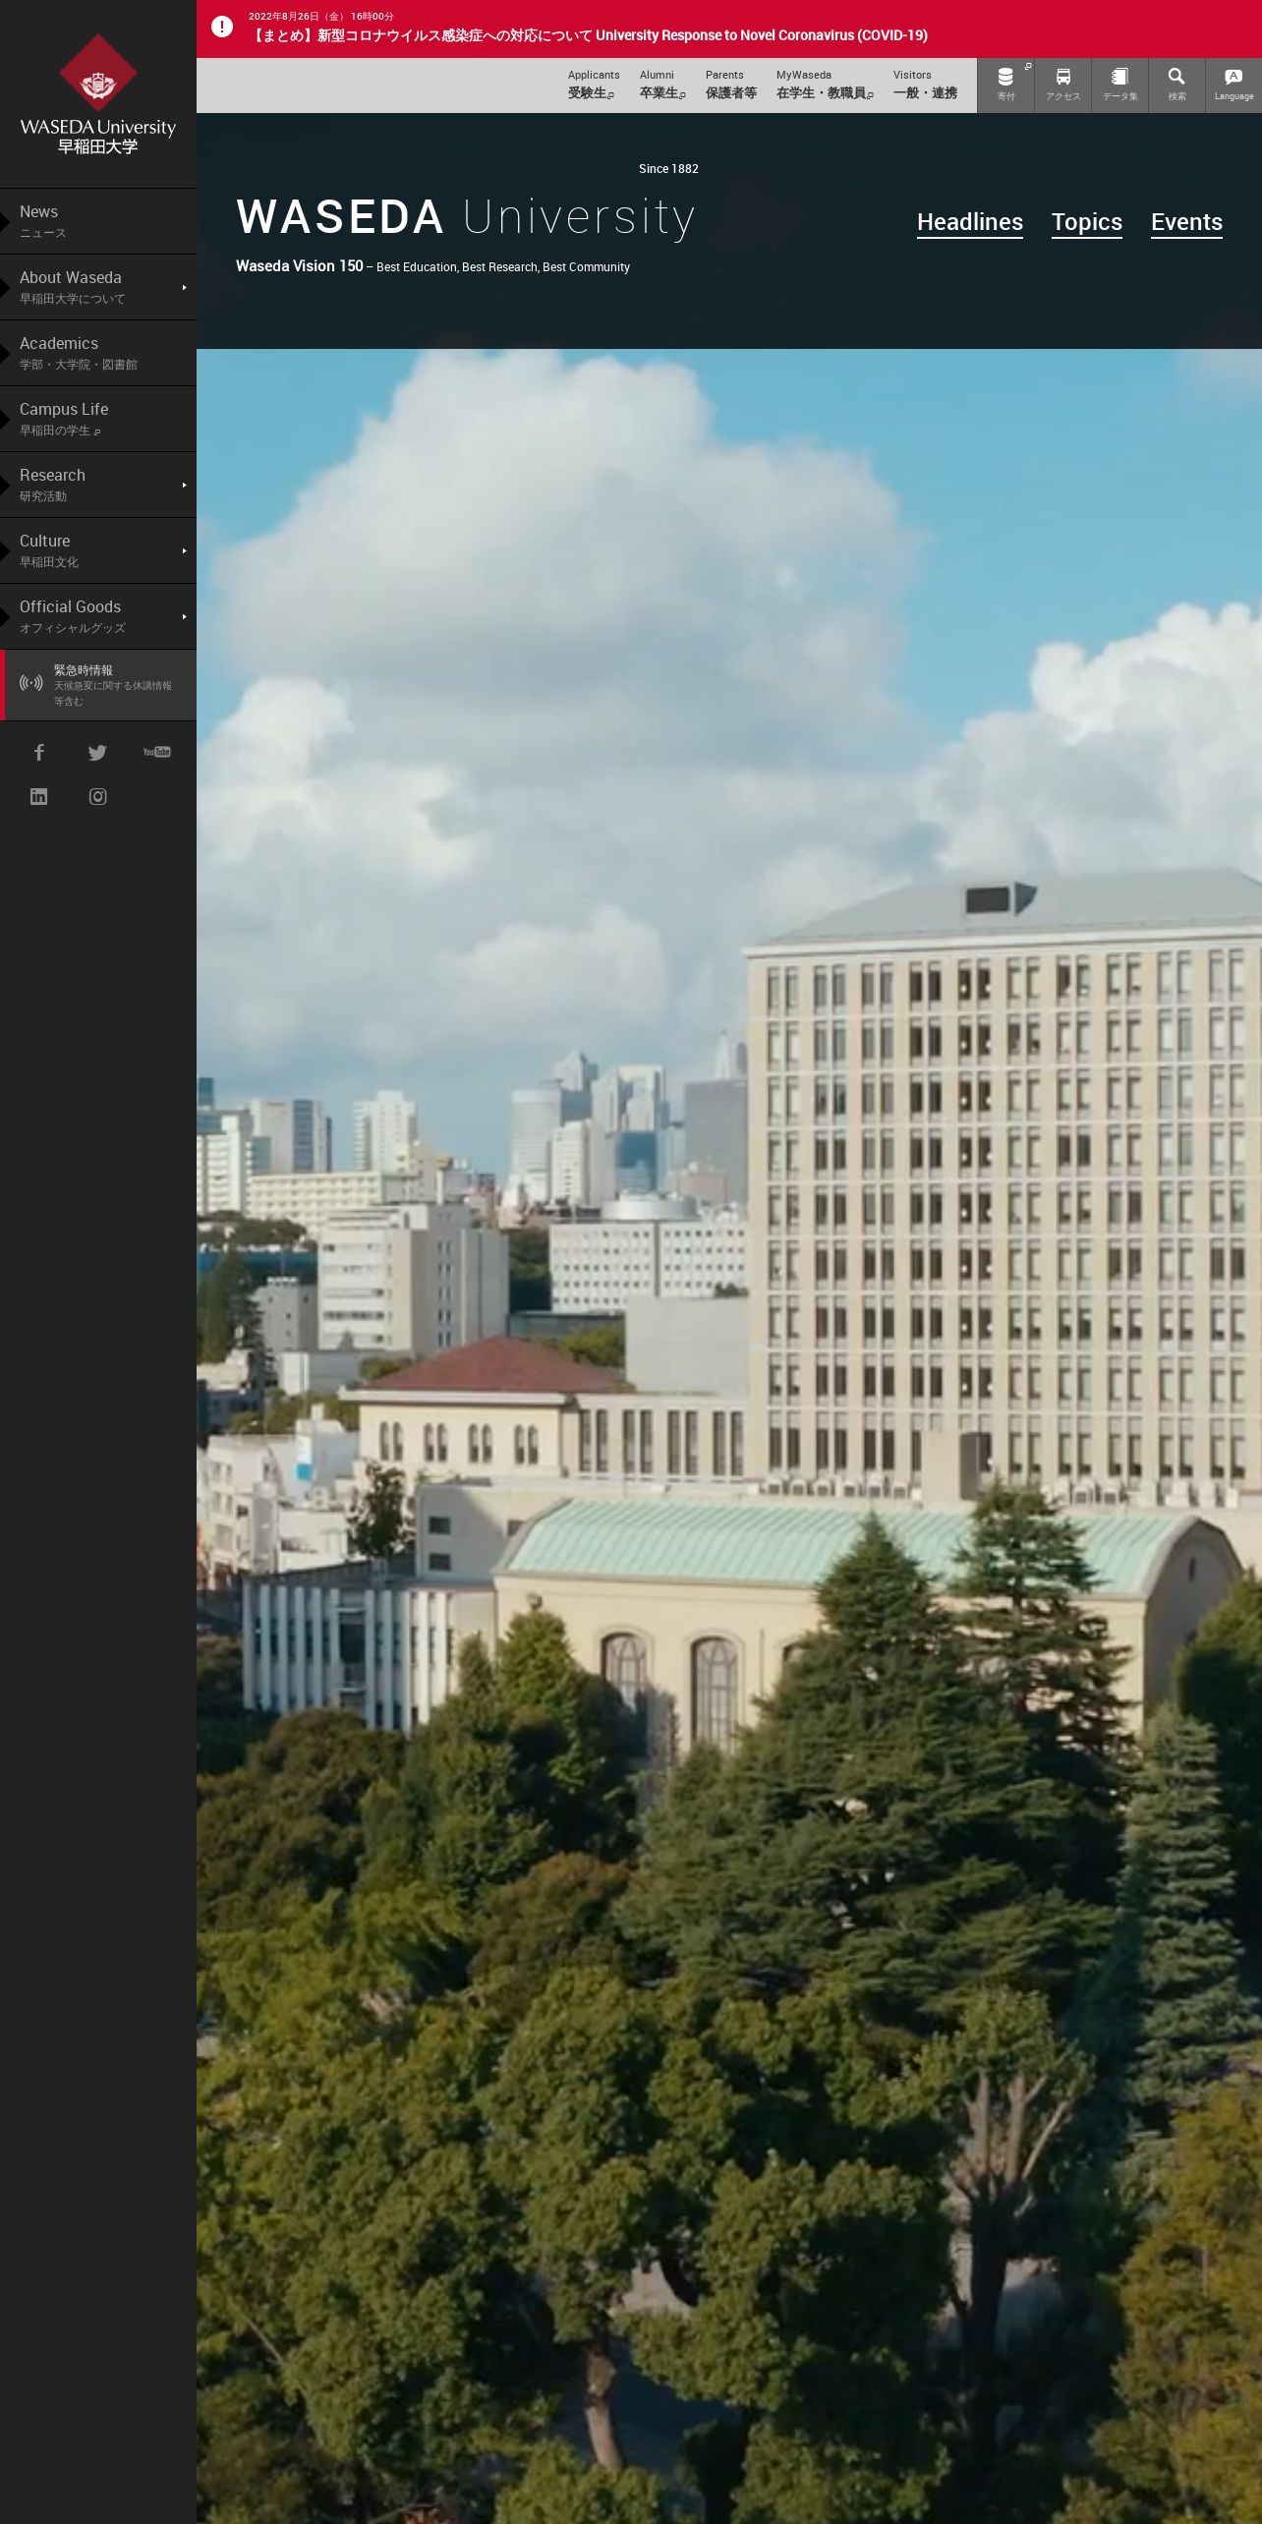1262x2524 pixels.
Task: Click the emergency broadcast signal icon
Action: pyautogui.click(x=31, y=682)
